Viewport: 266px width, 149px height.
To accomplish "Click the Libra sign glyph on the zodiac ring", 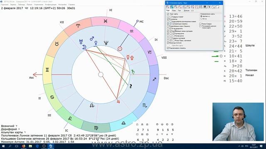I will coord(123,123).
